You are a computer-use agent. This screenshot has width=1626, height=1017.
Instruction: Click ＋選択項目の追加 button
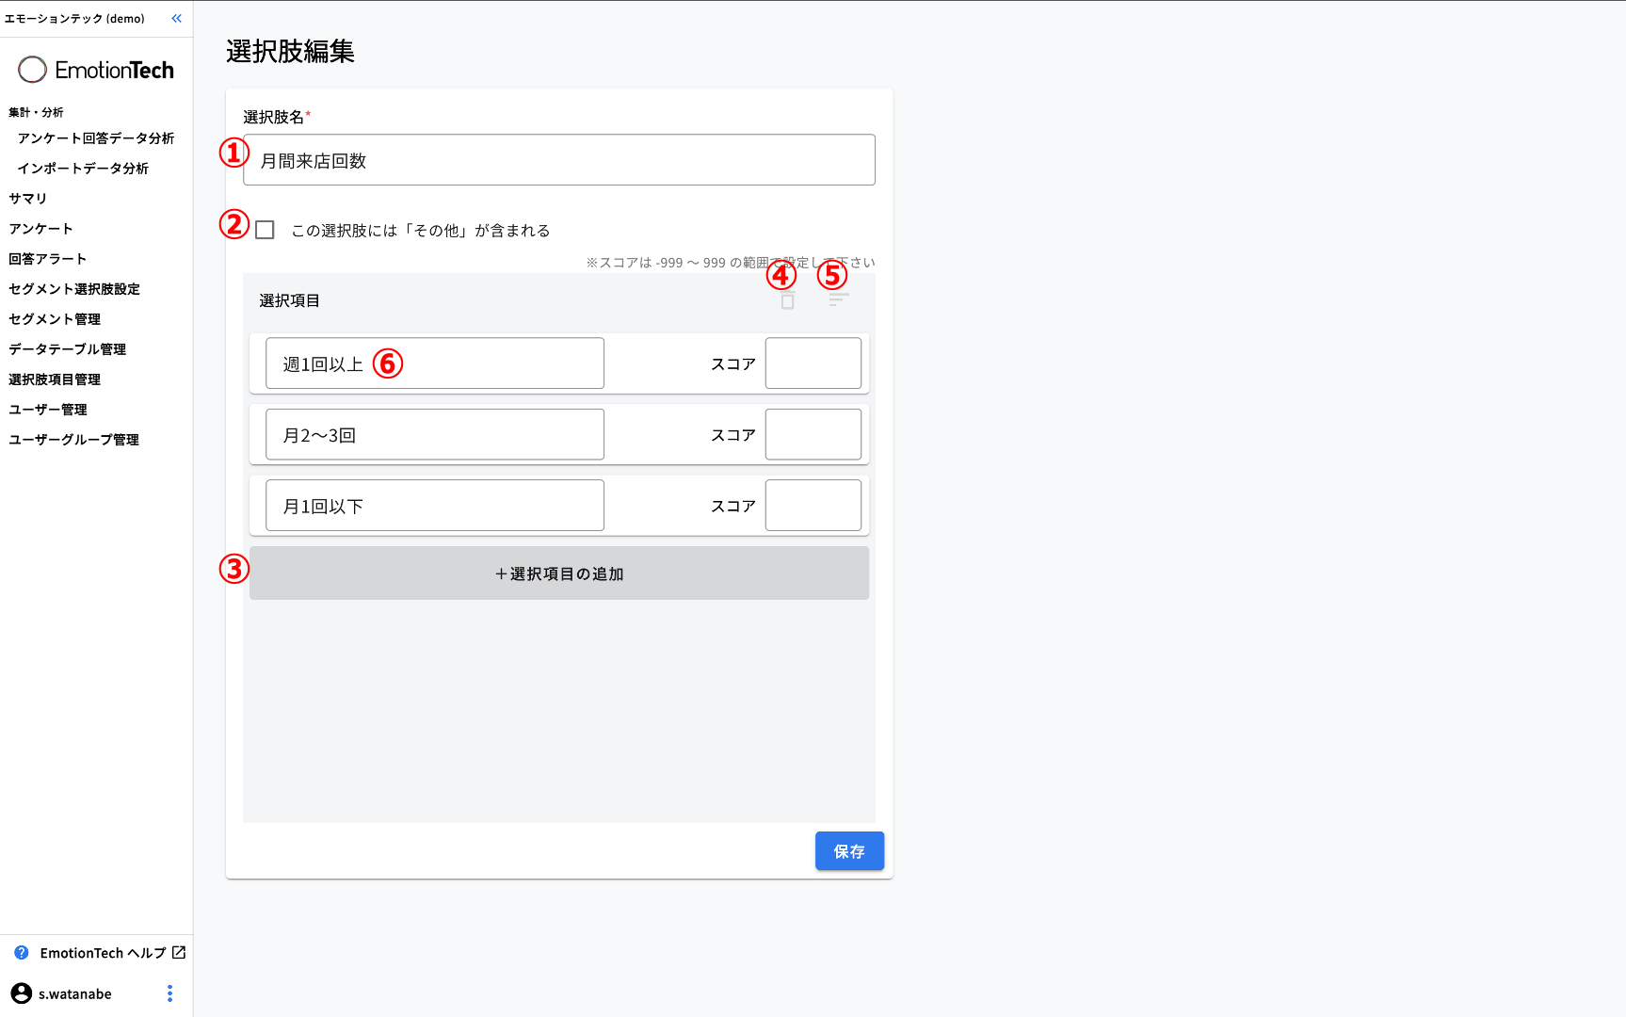click(558, 573)
